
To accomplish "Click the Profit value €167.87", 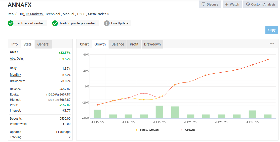I will (x=65, y=105).
